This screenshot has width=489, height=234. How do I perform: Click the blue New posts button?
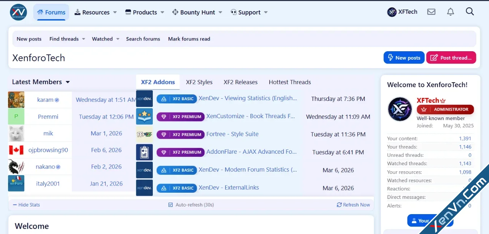(x=404, y=58)
